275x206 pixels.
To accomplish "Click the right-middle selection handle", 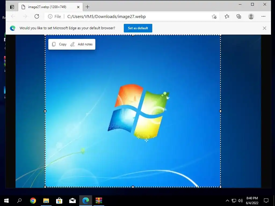I will tap(220, 111).
